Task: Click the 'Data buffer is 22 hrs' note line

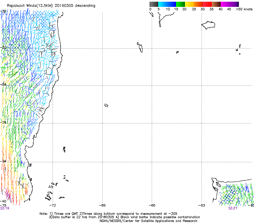Action: (x=124, y=217)
